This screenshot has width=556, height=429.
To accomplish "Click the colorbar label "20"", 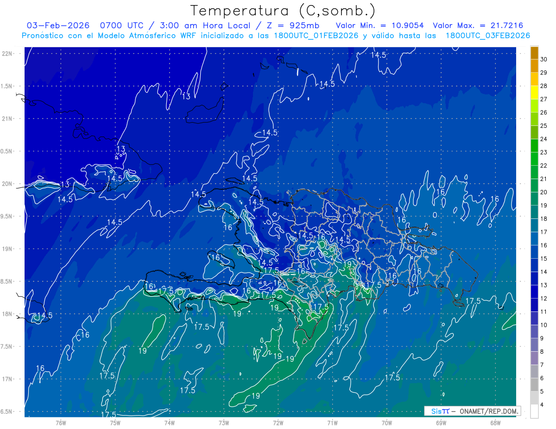I will (544, 192).
